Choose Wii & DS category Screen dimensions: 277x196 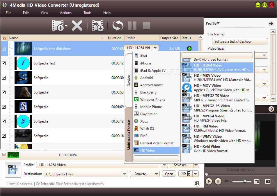(156, 129)
